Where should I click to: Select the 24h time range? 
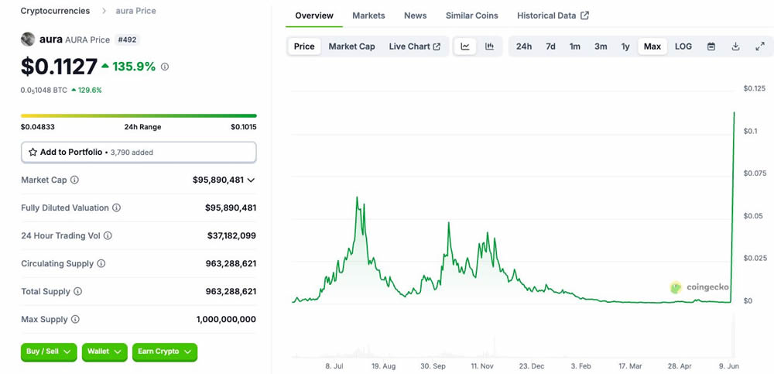coord(524,46)
